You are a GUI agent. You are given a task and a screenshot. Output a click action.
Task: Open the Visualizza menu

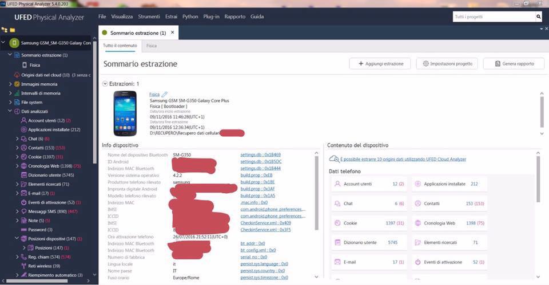point(122,17)
